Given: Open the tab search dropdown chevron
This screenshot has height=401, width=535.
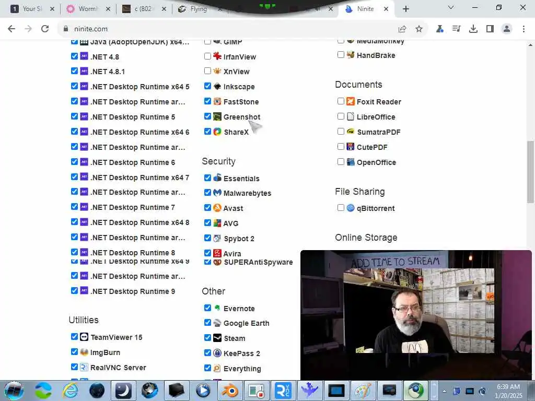Looking at the screenshot, I should [x=451, y=7].
